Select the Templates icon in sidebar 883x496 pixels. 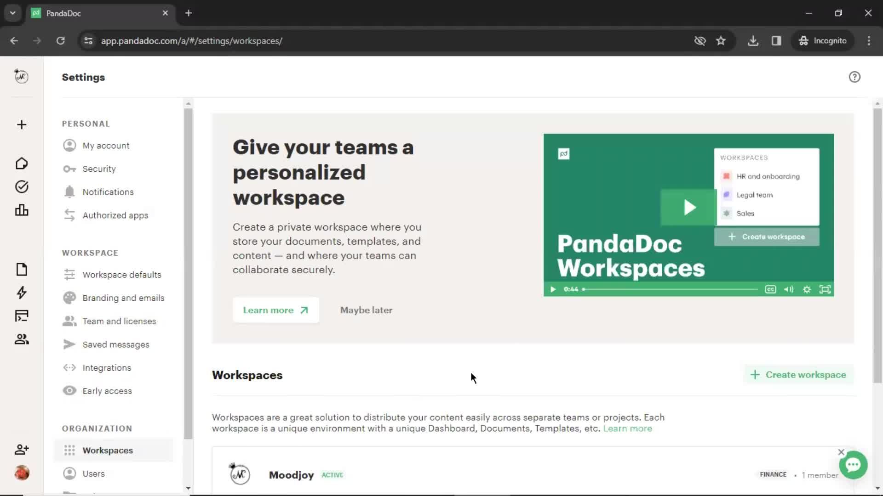tap(21, 316)
